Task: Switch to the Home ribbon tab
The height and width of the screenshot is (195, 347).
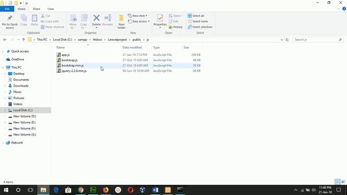Action: (x=22, y=9)
